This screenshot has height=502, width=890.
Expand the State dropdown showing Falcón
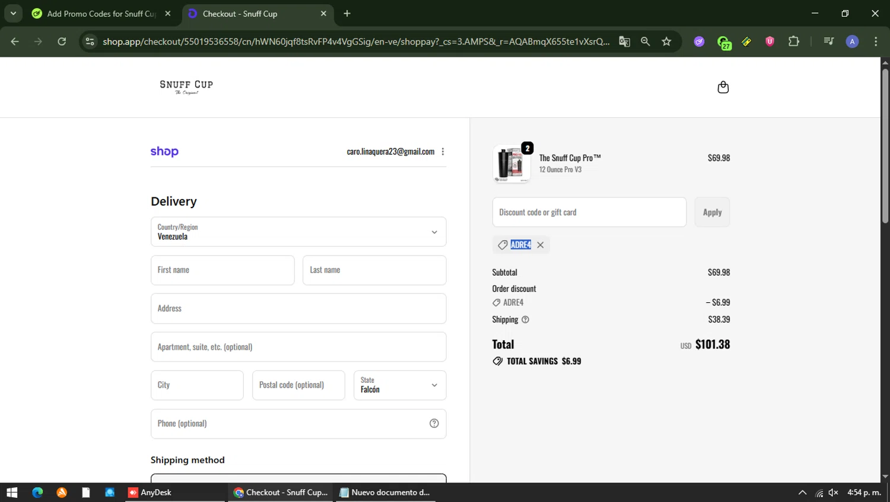(400, 385)
